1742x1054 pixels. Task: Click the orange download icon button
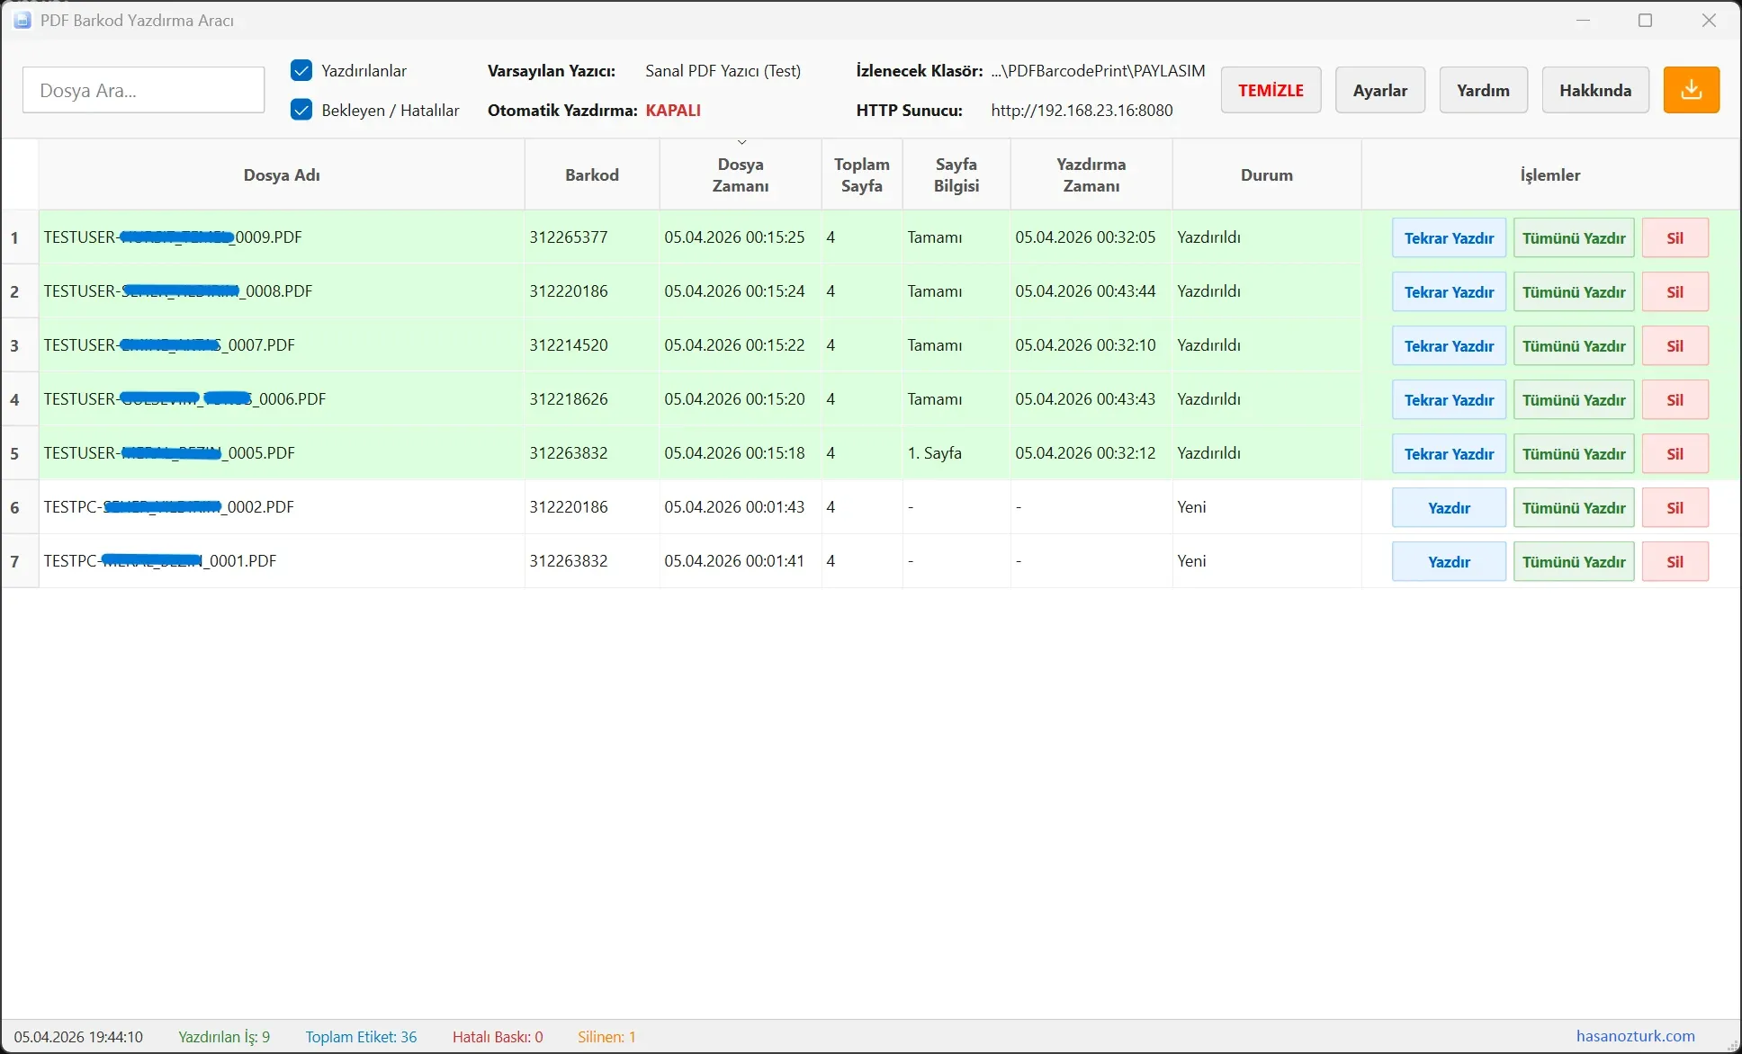1691,90
